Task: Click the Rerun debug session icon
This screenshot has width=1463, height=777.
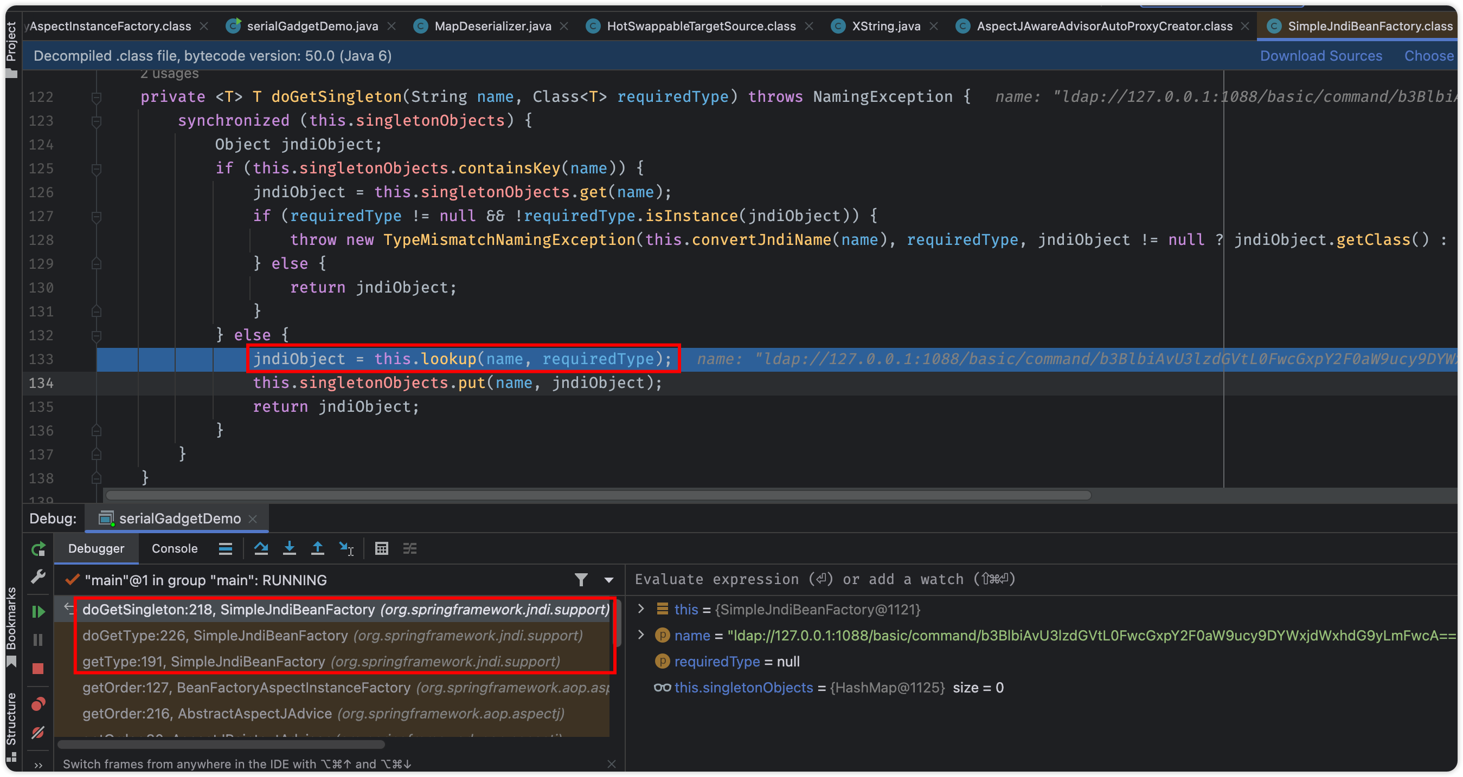Action: pos(38,549)
